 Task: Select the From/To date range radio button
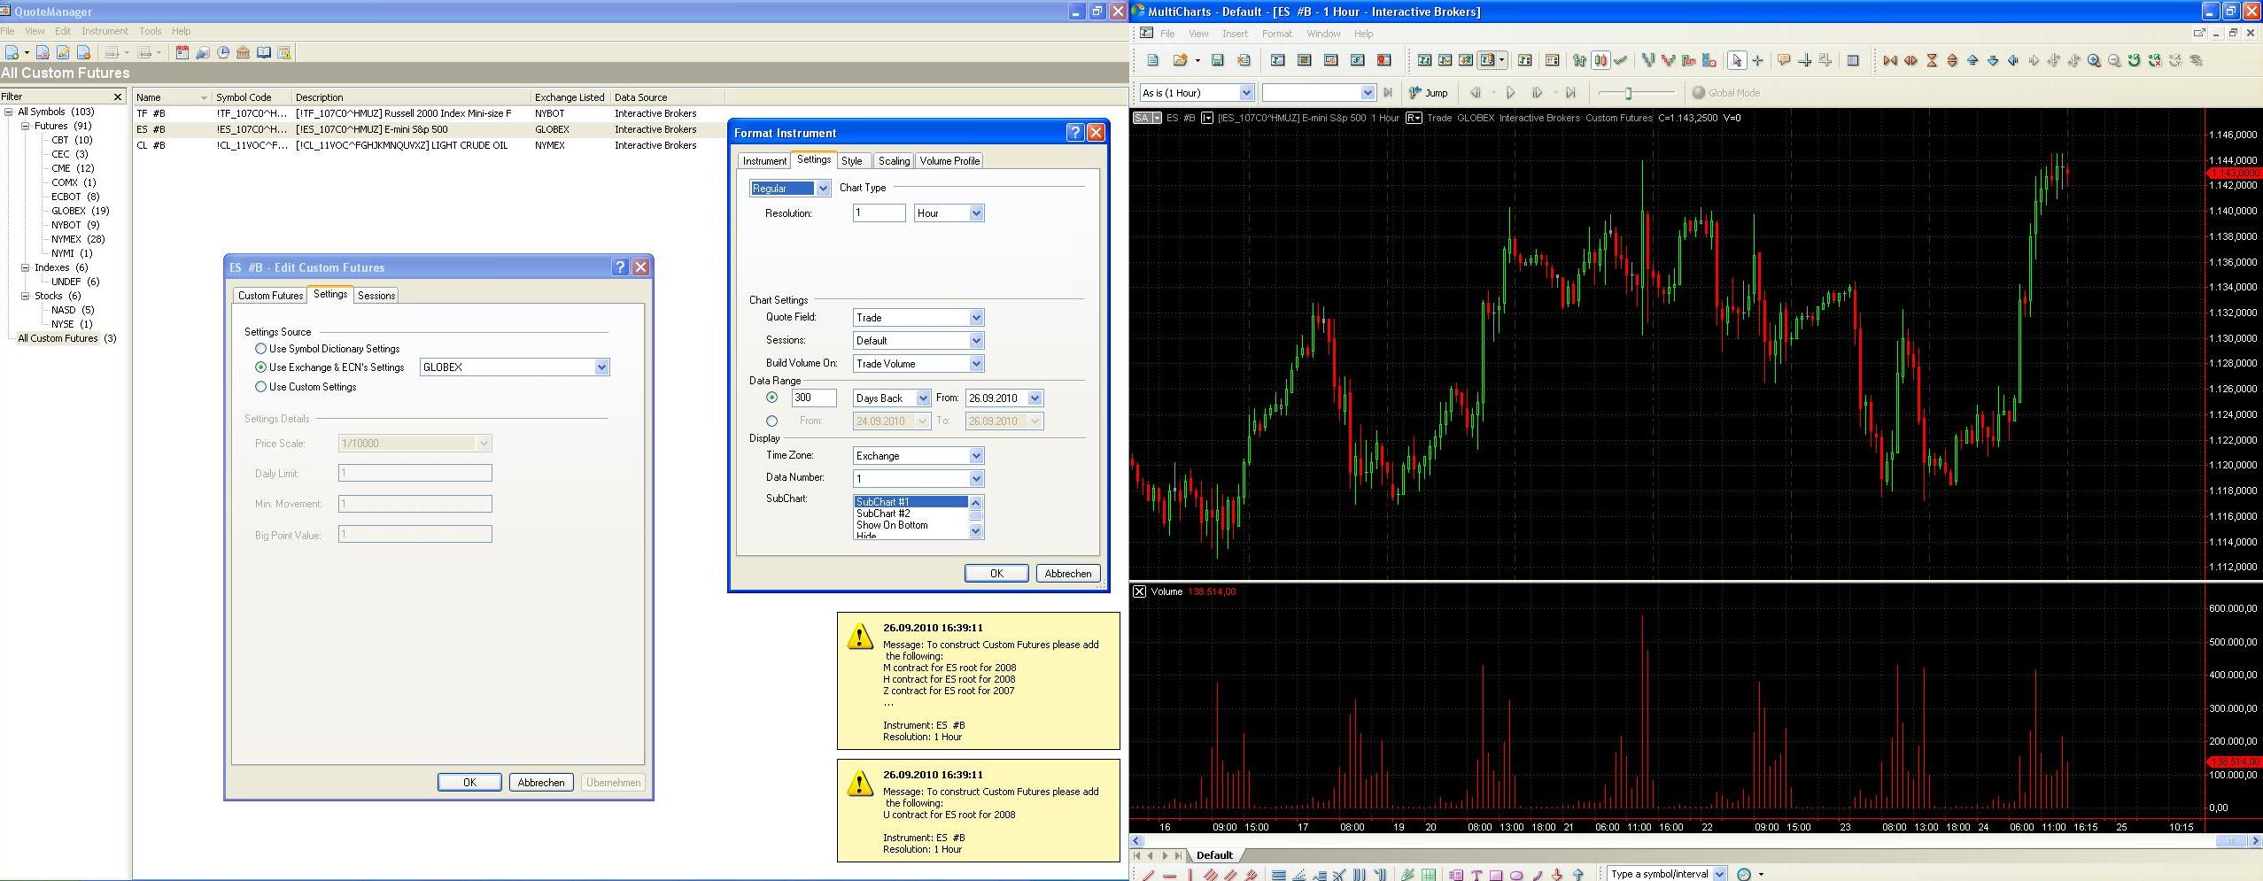point(772,421)
